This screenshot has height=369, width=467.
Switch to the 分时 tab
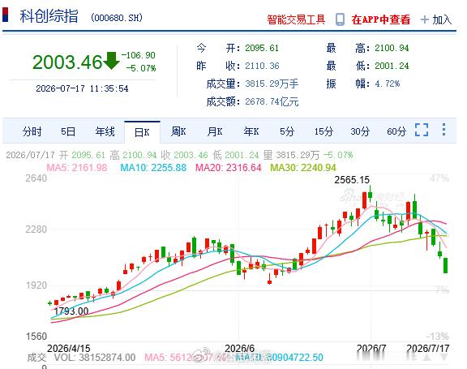32,131
